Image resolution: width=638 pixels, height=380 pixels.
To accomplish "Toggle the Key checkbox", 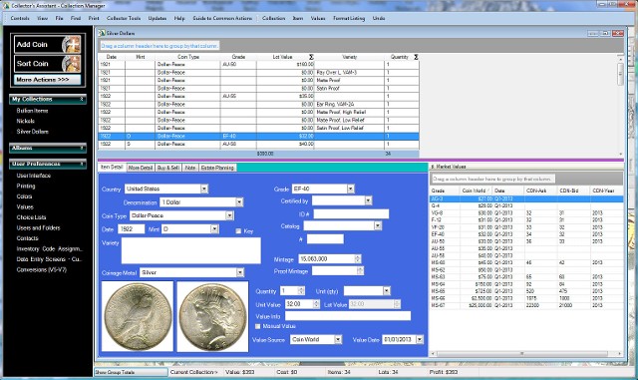I will click(238, 231).
